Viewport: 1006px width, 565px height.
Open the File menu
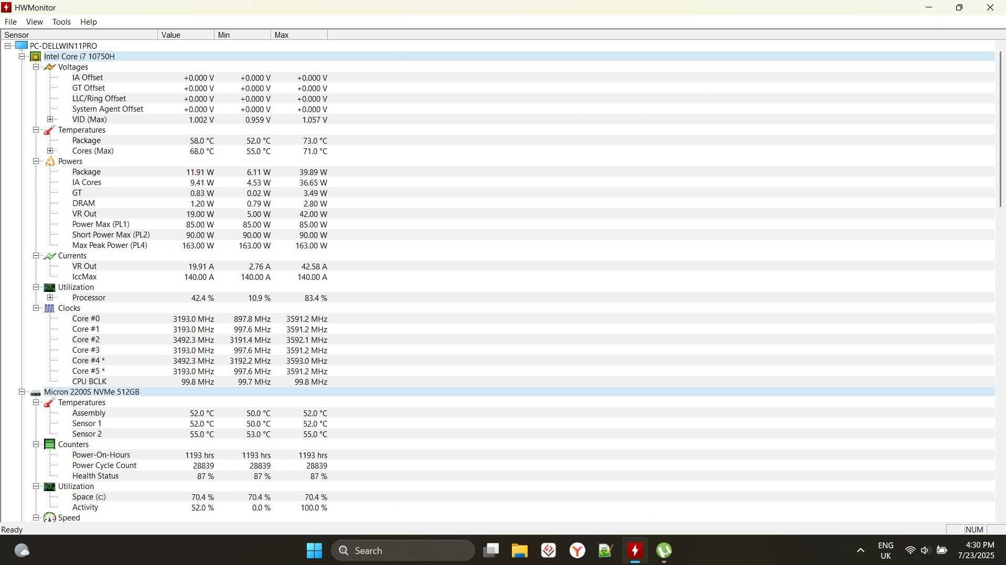(x=10, y=21)
